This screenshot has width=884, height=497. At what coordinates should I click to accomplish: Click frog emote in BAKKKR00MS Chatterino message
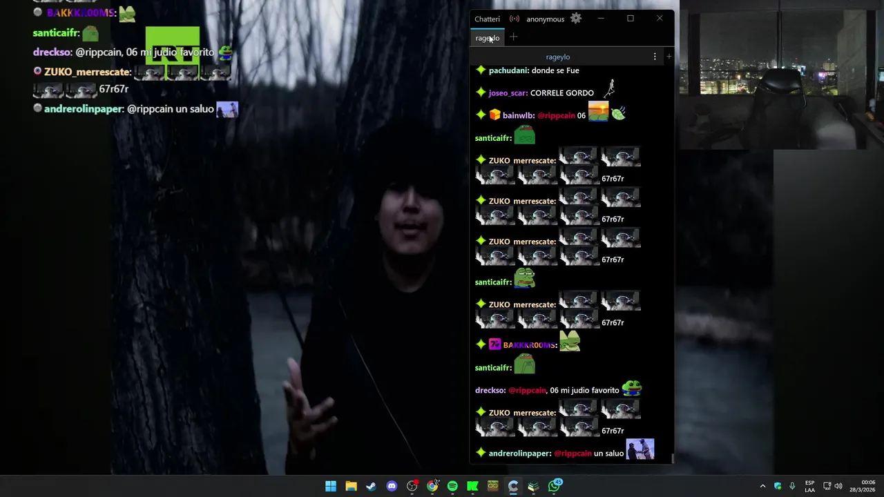click(570, 341)
